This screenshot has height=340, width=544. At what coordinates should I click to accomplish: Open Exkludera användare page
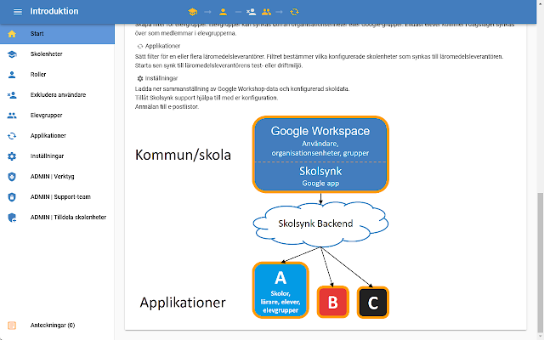pyautogui.click(x=57, y=95)
